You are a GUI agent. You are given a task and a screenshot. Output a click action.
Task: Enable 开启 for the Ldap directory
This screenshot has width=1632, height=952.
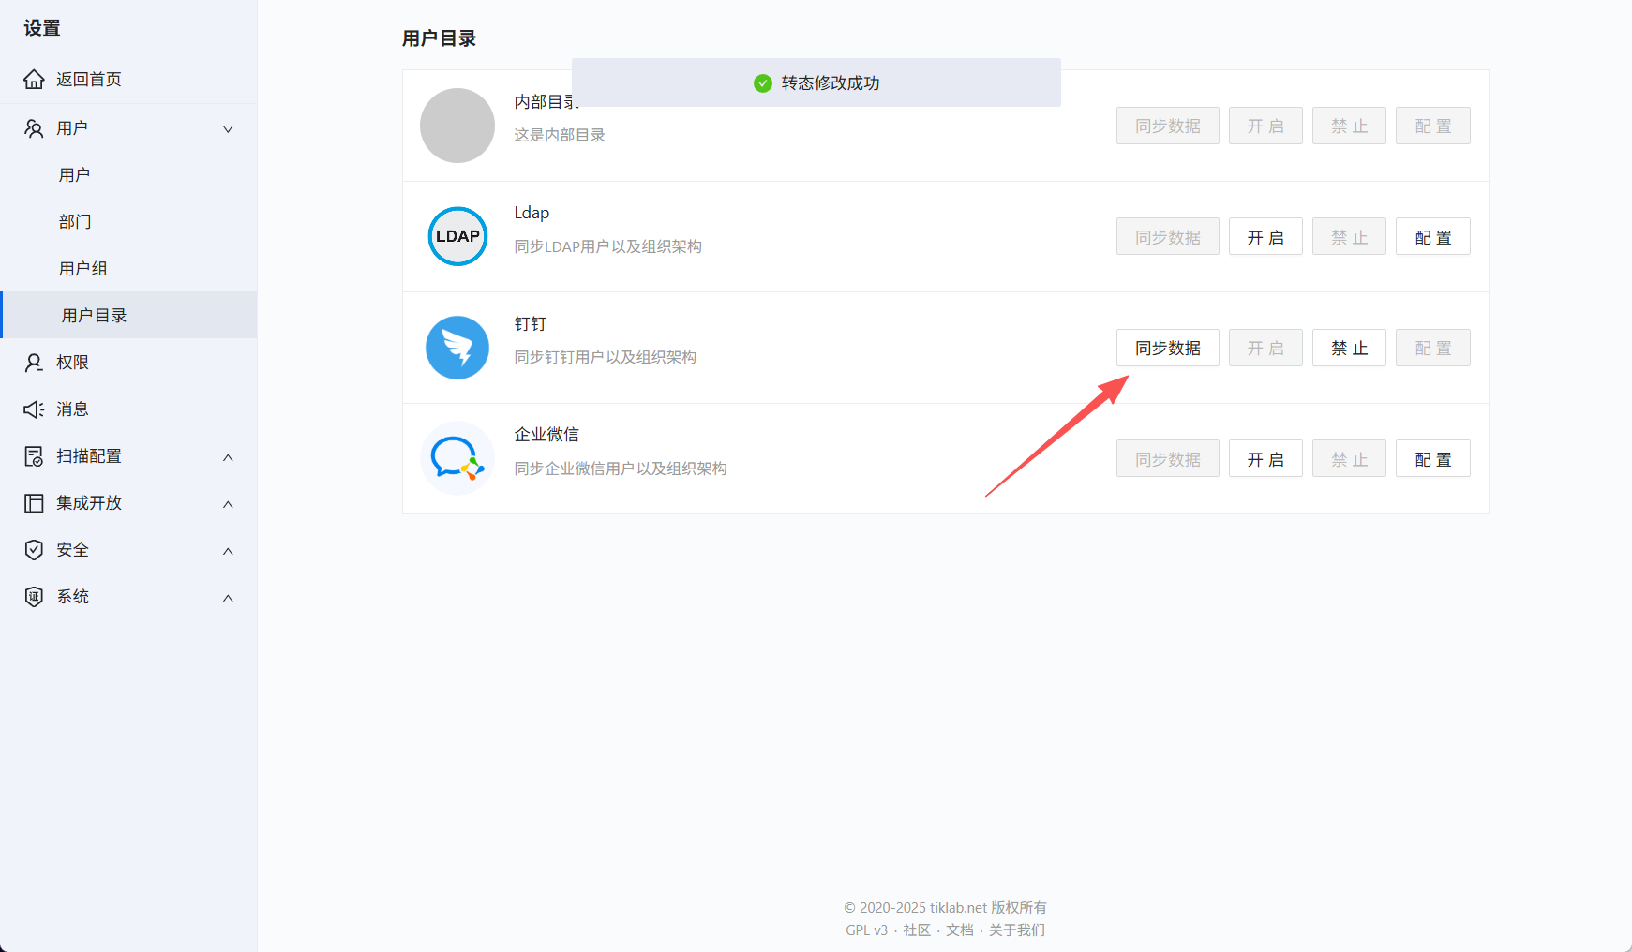1265,236
